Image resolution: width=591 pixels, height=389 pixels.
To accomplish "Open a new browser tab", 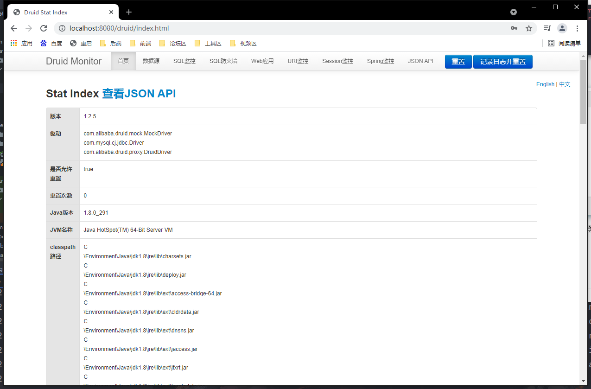I will [129, 12].
